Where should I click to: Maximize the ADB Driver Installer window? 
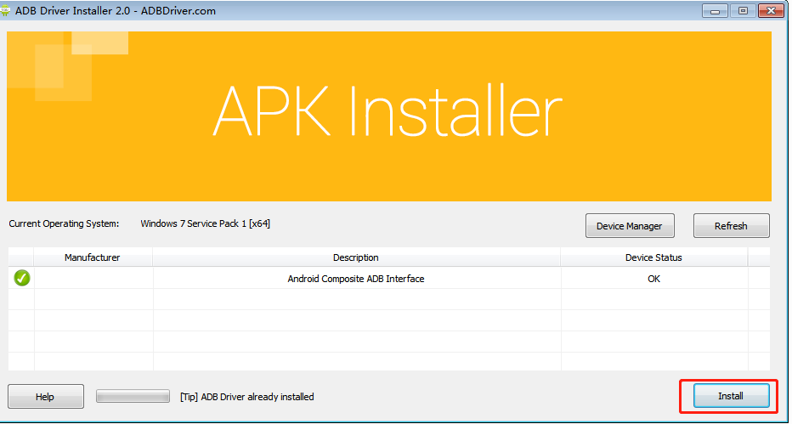click(x=743, y=10)
